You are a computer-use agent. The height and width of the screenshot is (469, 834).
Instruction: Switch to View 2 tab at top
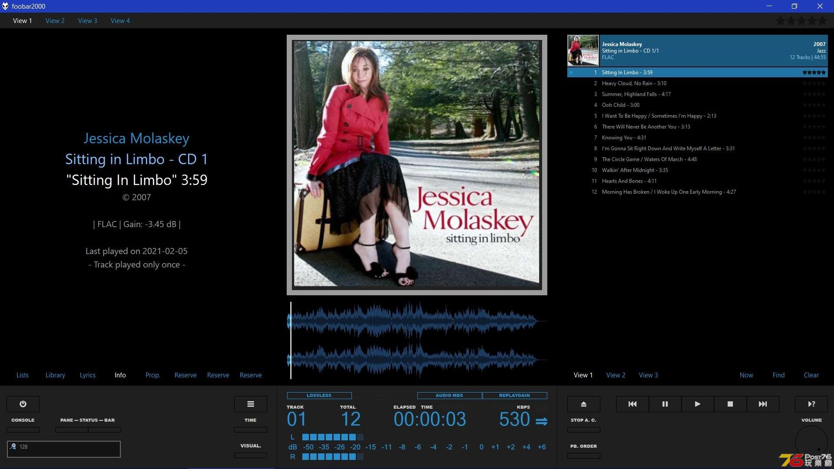[x=55, y=20]
